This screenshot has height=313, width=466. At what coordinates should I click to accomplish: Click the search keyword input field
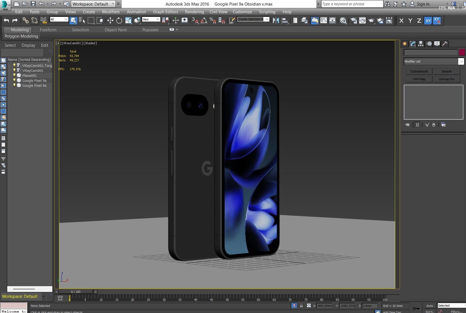tap(352, 4)
